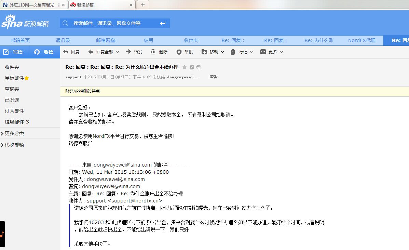Image resolution: width=409 pixels, height=250 pixels.
Task: Open 星标邮件 starred mail folder
Action: 17,78
